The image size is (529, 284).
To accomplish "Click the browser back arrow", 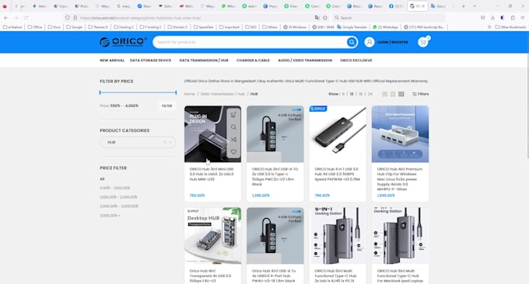I will 6,18.
